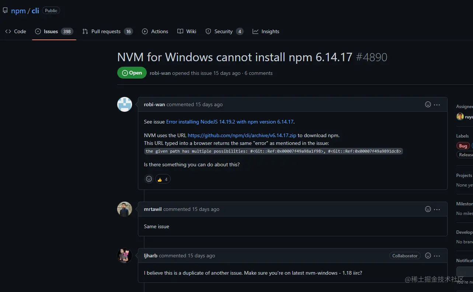Open the Issues tab
473x292 pixels.
[x=54, y=31]
